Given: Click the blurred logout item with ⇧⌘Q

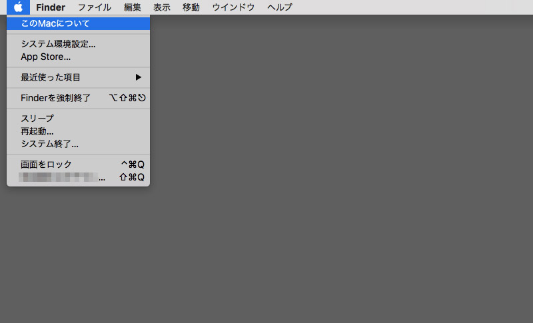Looking at the screenshot, I should [x=78, y=177].
